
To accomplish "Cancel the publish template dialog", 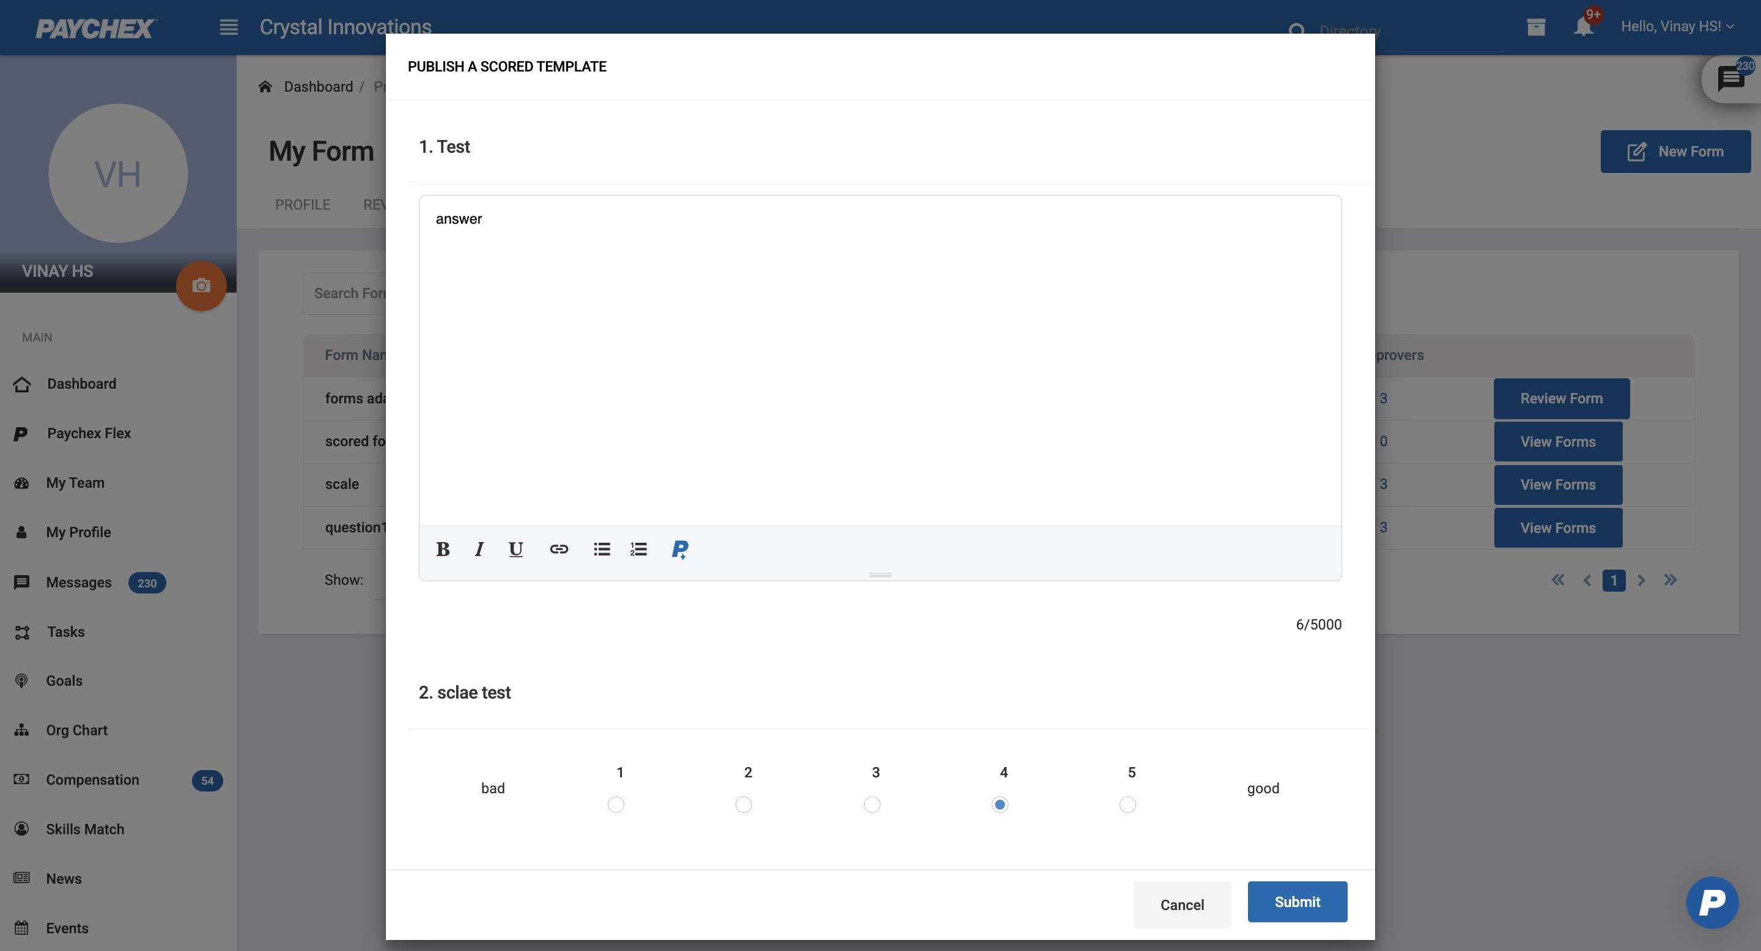I will [x=1181, y=905].
